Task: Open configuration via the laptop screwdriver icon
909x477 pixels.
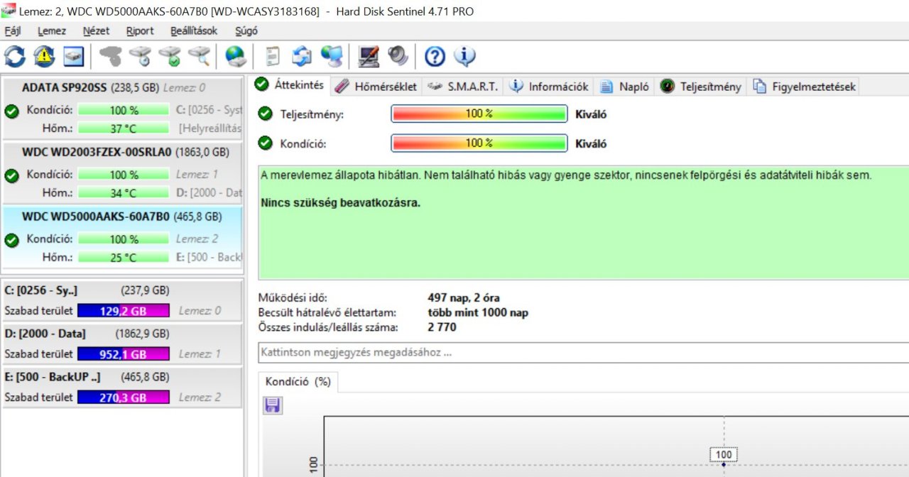Action: [x=368, y=56]
